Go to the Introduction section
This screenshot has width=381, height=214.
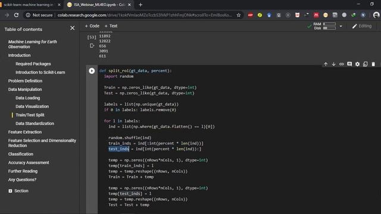[x=19, y=55]
